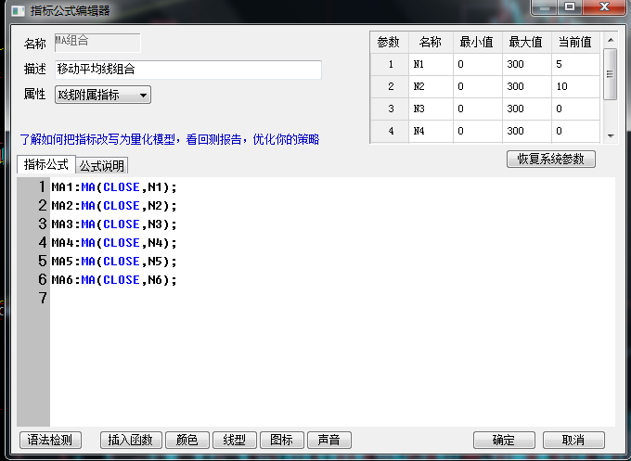The height and width of the screenshot is (461, 631).
Task: Select parameter name cell N3
Action: (431, 109)
